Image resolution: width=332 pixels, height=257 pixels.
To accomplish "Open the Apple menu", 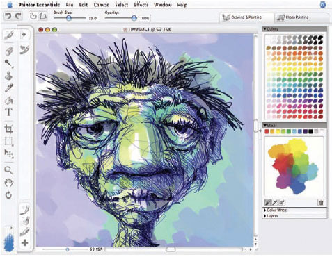I will [x=10, y=4].
